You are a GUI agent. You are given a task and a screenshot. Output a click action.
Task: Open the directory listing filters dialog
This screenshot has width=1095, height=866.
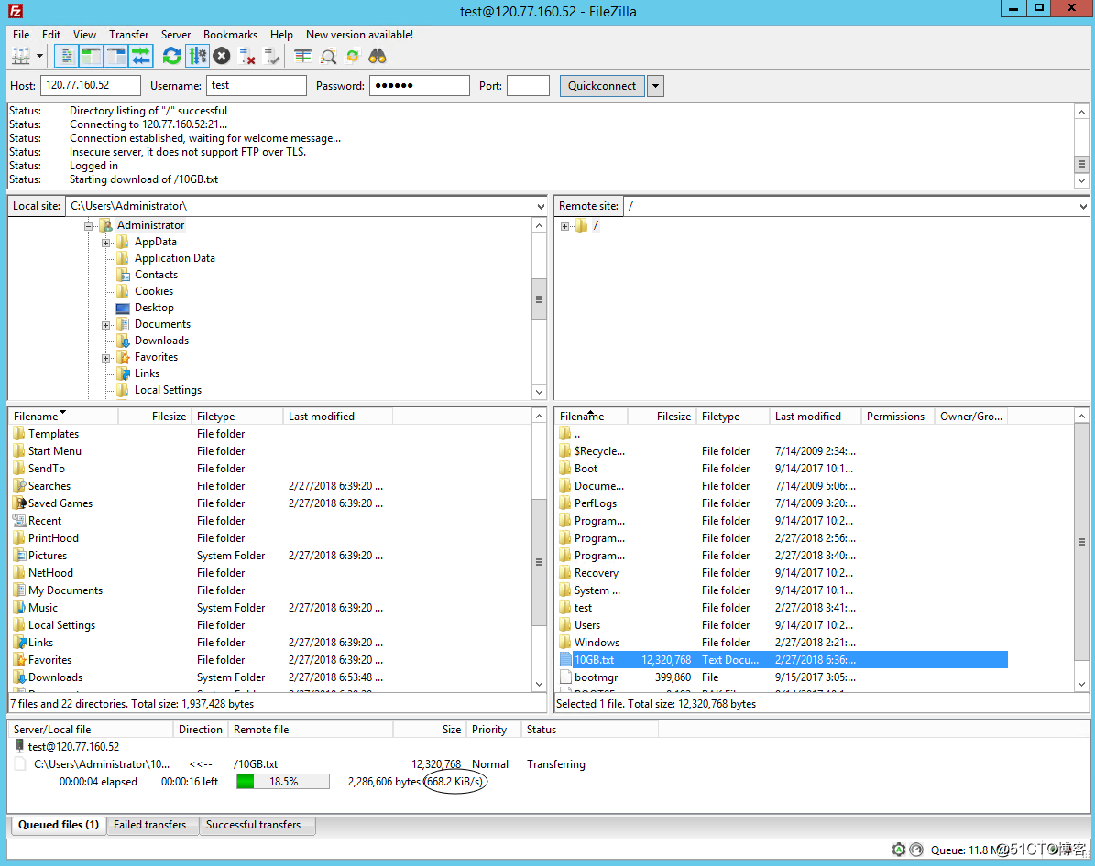point(302,56)
